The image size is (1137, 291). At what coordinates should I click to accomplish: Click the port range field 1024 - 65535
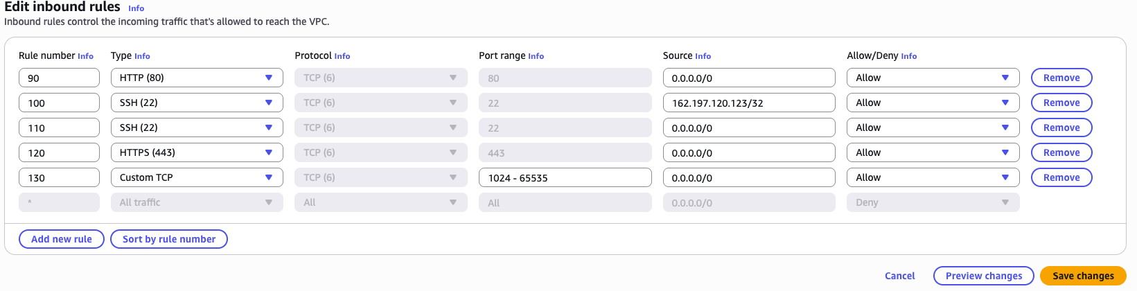(565, 177)
